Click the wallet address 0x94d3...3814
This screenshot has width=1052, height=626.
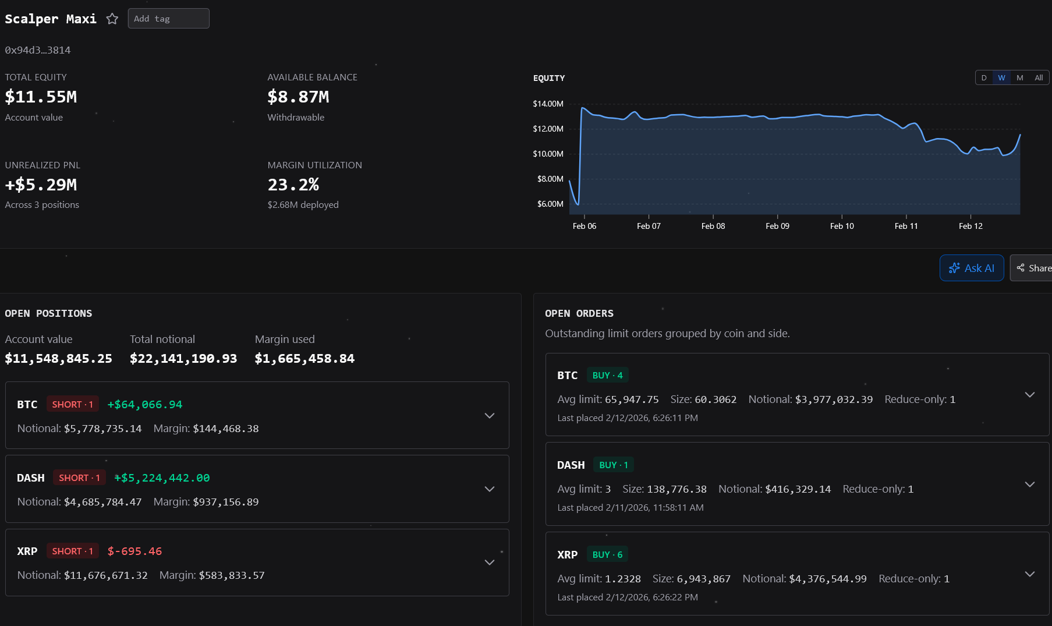[x=38, y=50]
